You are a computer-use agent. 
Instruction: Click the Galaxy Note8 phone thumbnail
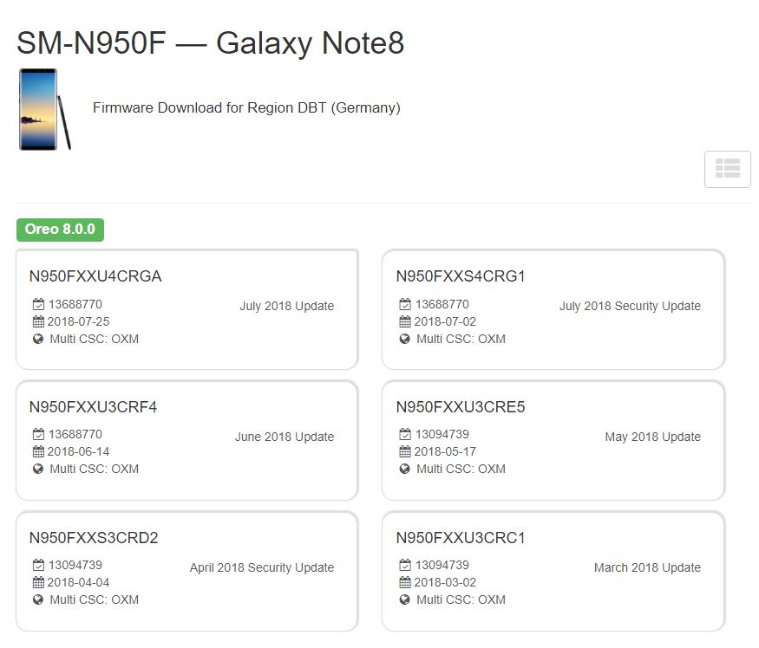[43, 109]
